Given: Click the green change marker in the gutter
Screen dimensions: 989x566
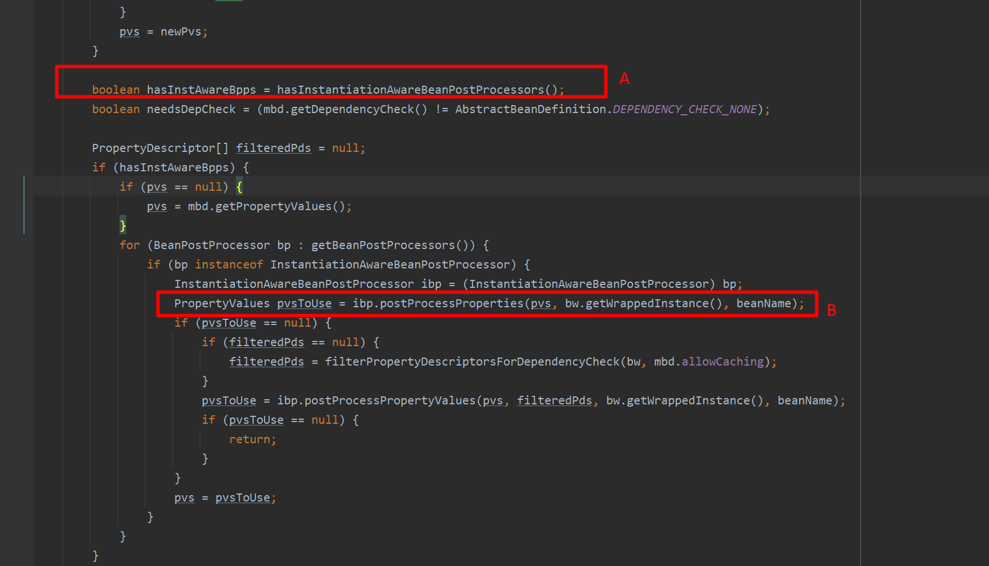Looking at the screenshot, I should click(x=24, y=205).
